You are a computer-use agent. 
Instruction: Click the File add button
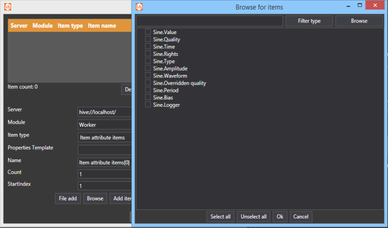click(68, 198)
